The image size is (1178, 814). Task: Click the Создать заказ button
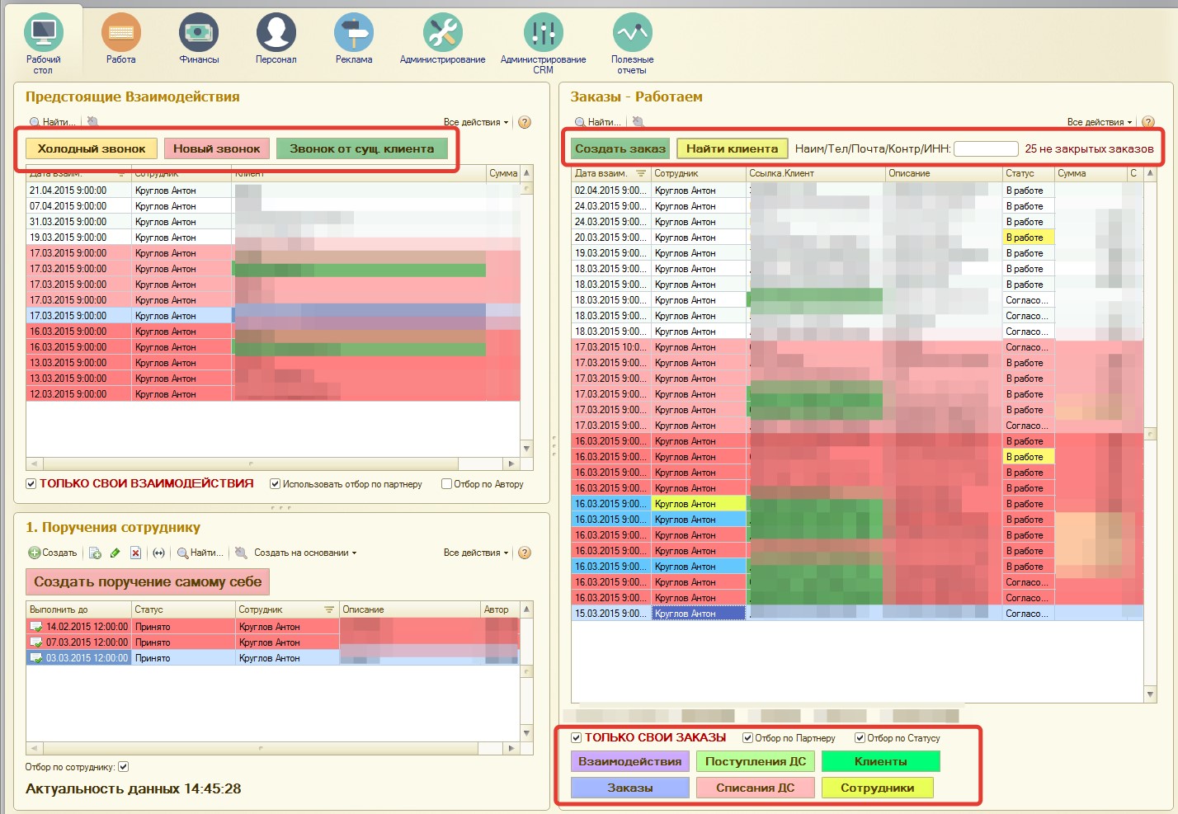click(x=620, y=149)
